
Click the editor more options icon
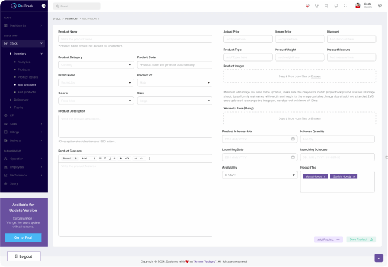pyautogui.click(x=149, y=159)
